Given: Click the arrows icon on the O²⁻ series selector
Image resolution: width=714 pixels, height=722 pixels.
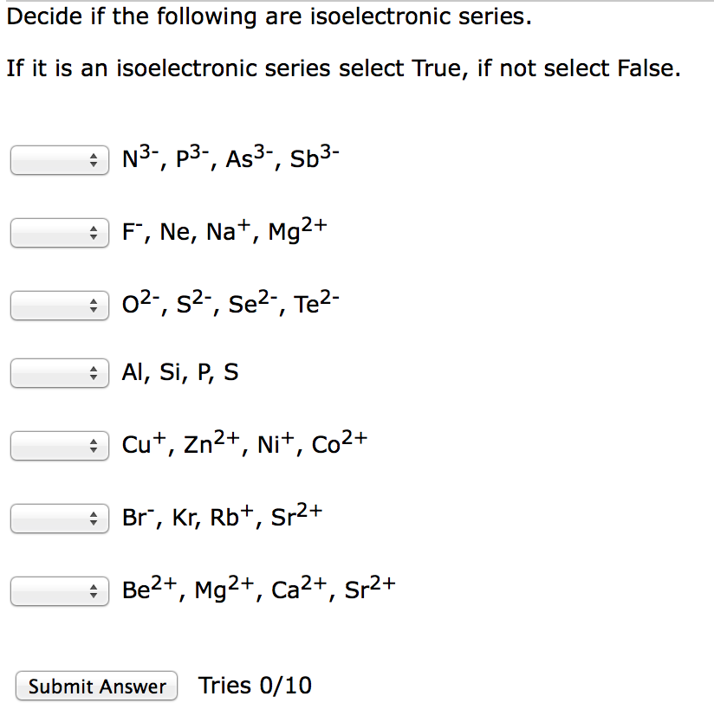Looking at the screenshot, I should [x=94, y=305].
